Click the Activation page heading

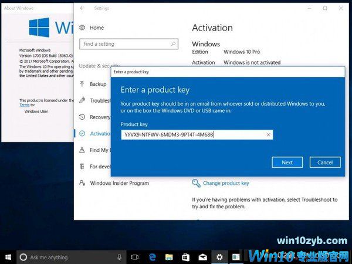coord(212,28)
